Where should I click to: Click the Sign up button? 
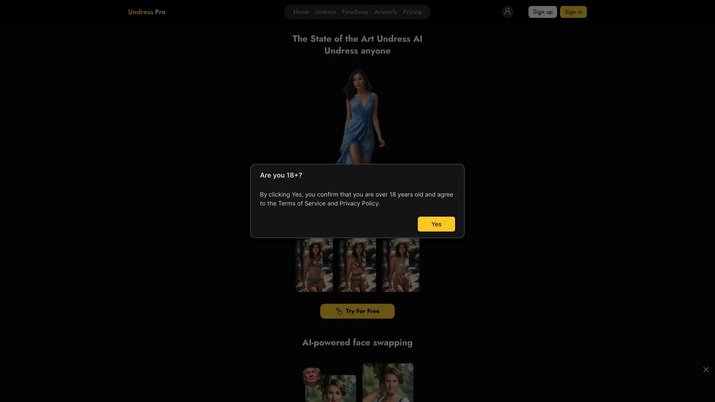point(543,12)
